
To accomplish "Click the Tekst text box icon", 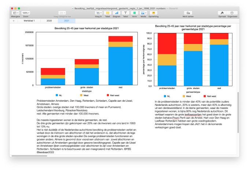I will pyautogui.click(x=126, y=13).
